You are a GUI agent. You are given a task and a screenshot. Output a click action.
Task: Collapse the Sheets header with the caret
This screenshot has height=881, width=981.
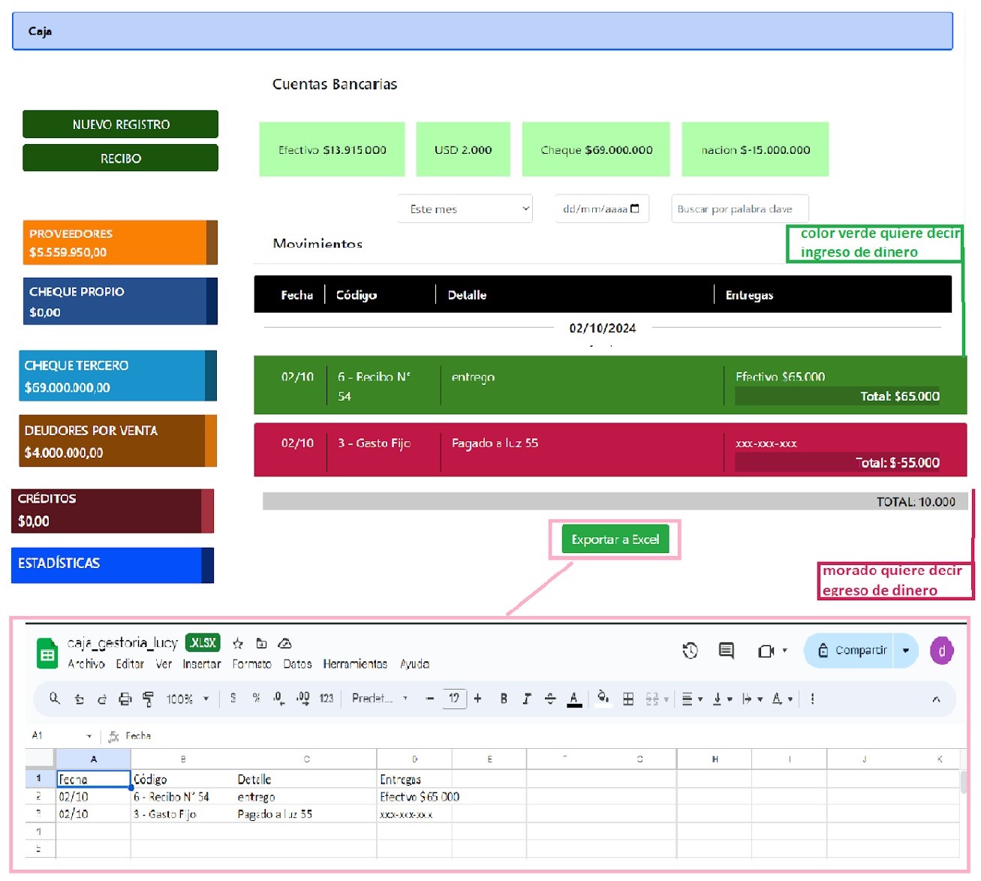pyautogui.click(x=936, y=699)
